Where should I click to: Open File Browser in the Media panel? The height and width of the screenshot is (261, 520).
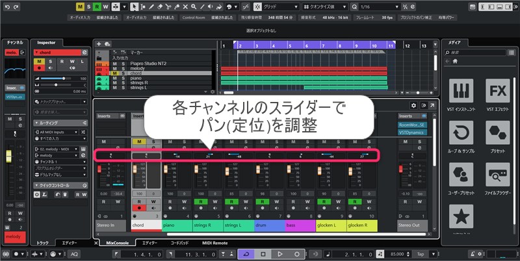[x=498, y=175]
